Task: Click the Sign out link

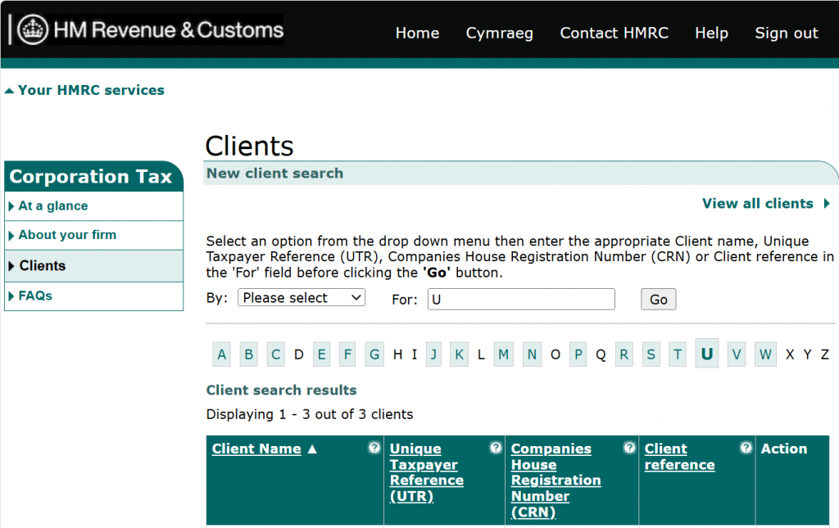Action: 786,33
